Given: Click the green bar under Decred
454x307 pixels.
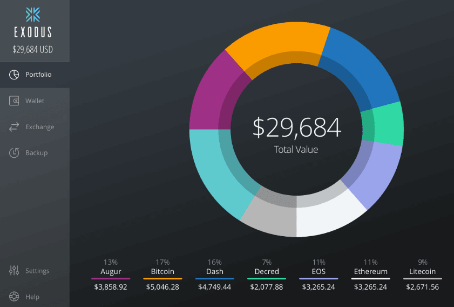Looking at the screenshot, I should (x=267, y=278).
